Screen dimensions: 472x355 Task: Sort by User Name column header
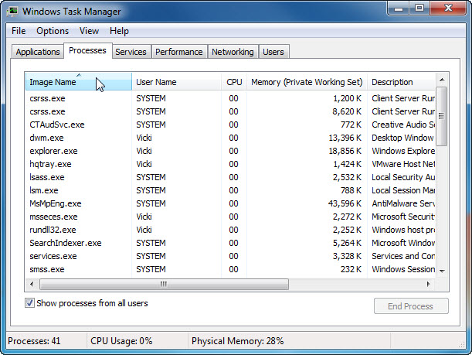pyautogui.click(x=176, y=82)
